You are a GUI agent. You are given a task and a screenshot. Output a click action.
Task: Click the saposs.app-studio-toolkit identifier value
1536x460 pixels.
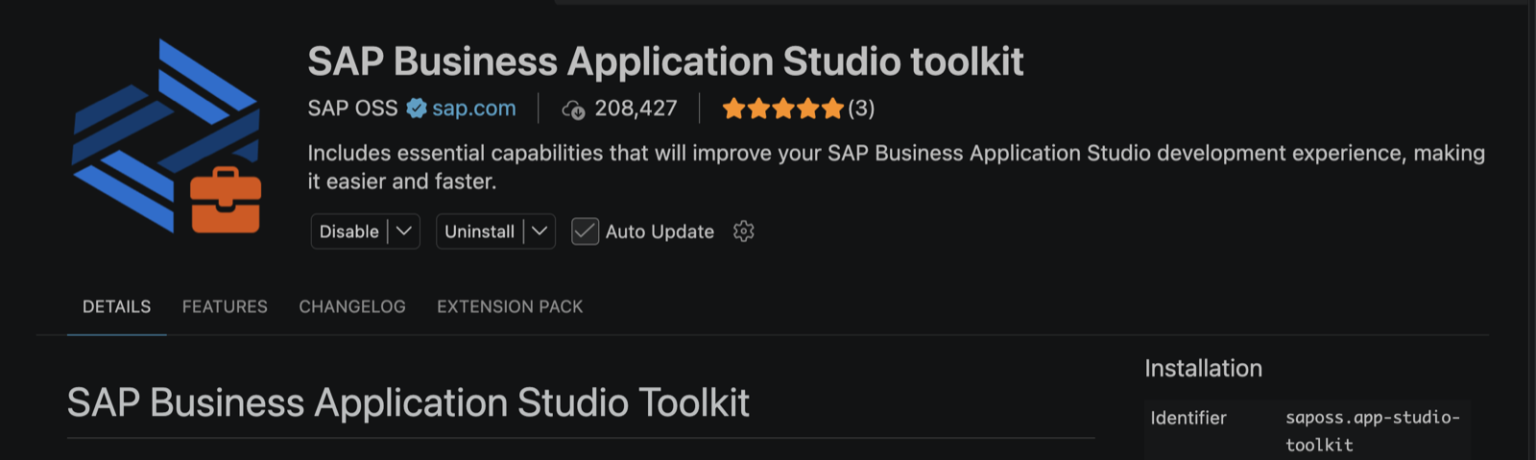tap(1372, 431)
